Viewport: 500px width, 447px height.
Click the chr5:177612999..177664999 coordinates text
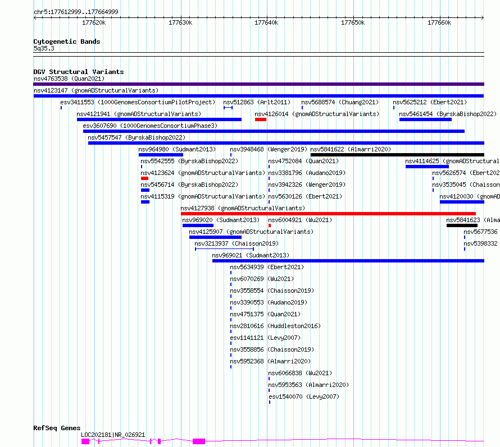(x=76, y=12)
